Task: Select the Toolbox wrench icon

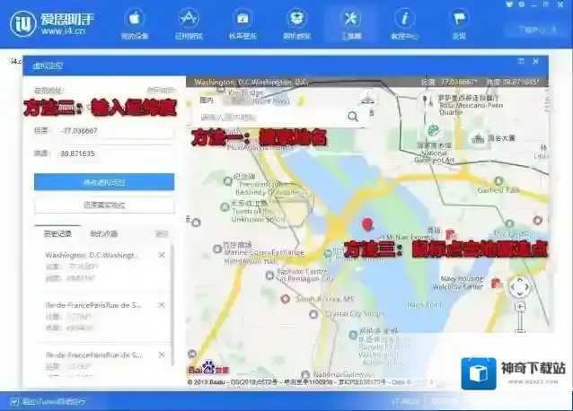Action: [x=351, y=19]
